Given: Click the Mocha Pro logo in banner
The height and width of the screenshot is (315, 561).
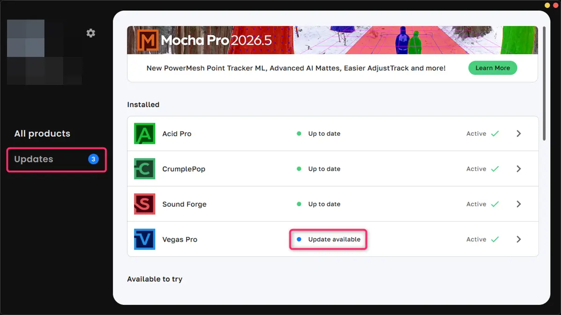Looking at the screenshot, I should (147, 40).
